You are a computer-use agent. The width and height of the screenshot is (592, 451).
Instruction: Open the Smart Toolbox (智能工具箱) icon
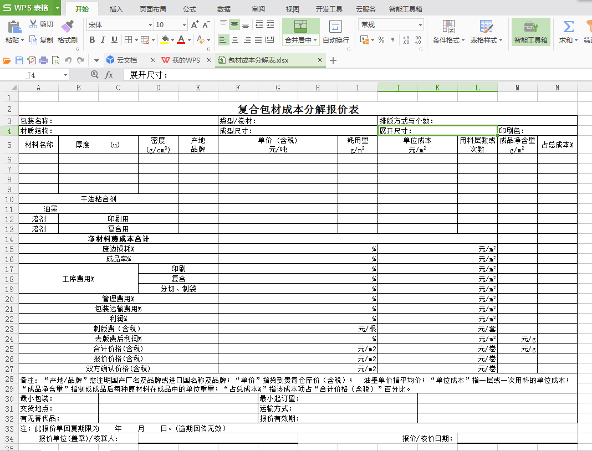point(530,27)
